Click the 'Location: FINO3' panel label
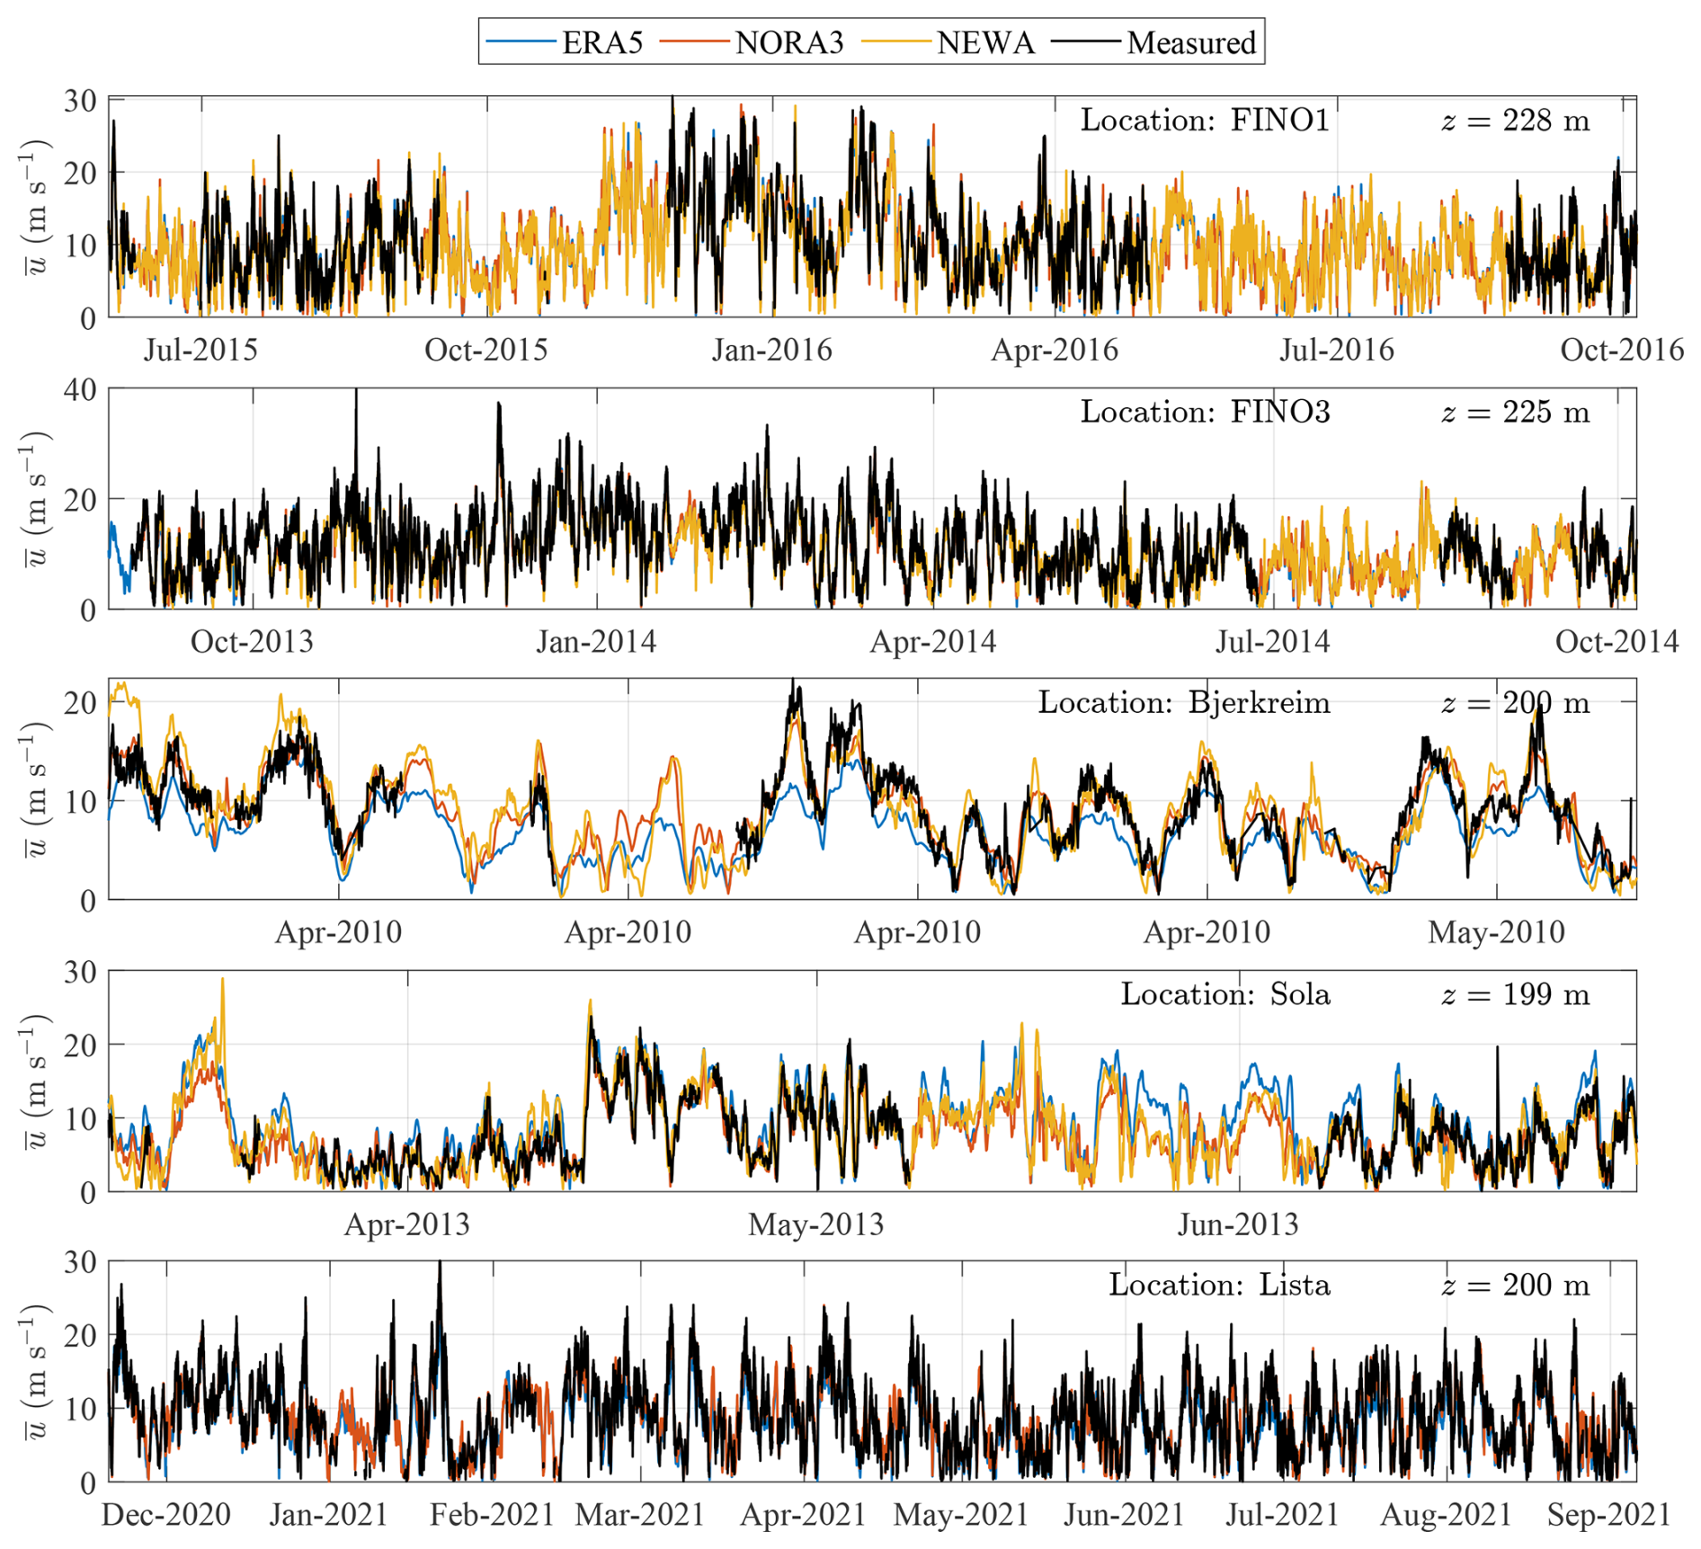This screenshot has height=1549, width=1701. pyautogui.click(x=1204, y=413)
